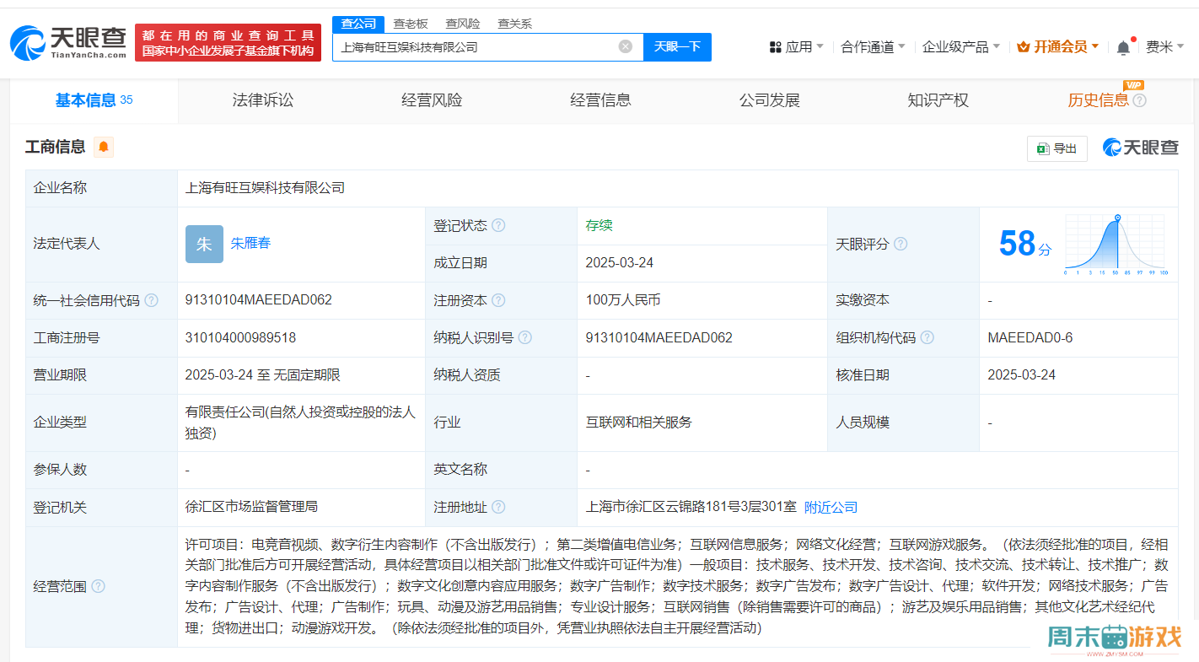Open the 费米 user account menu
This screenshot has width=1199, height=662.
click(x=1164, y=47)
